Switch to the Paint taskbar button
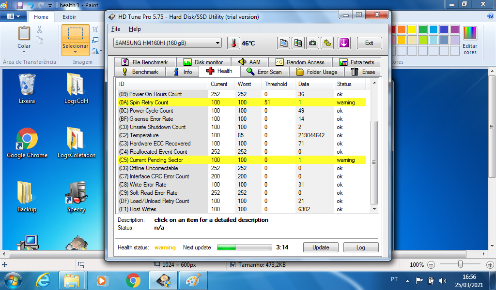The height and width of the screenshot is (290, 496). 193,280
